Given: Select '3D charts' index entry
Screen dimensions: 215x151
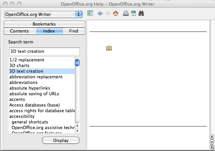Looking at the screenshot, I should (19, 65).
